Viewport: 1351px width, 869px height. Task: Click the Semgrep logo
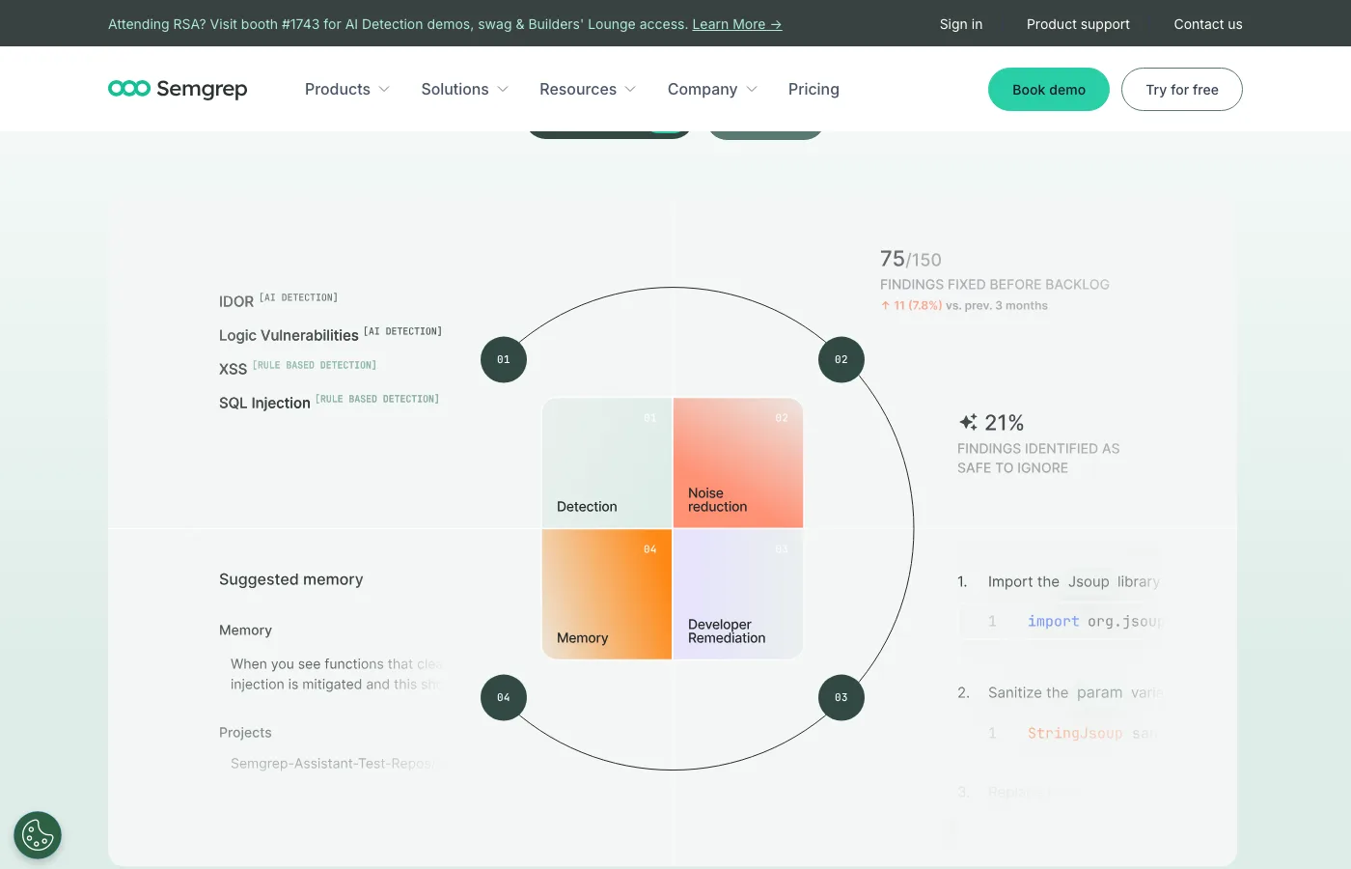tap(178, 89)
